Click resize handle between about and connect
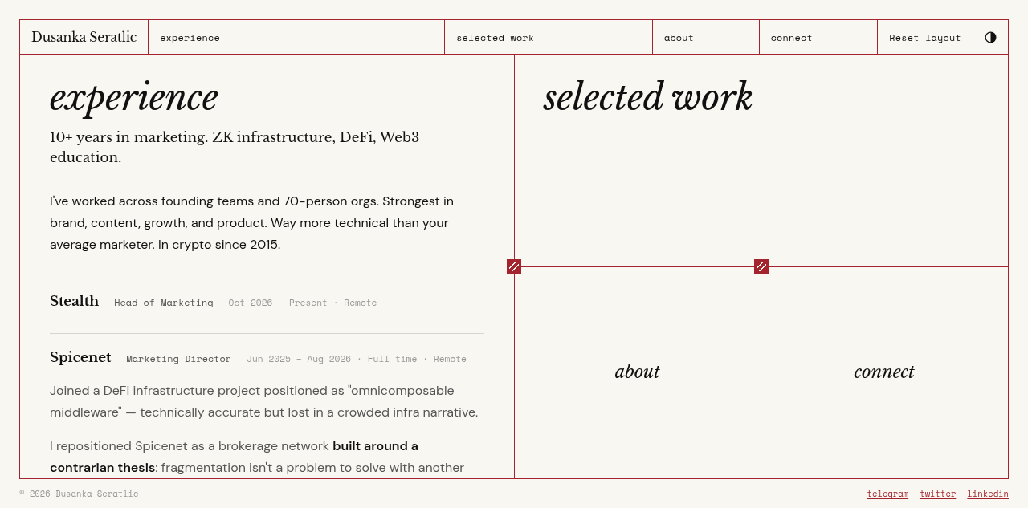This screenshot has width=1028, height=508. click(x=761, y=266)
